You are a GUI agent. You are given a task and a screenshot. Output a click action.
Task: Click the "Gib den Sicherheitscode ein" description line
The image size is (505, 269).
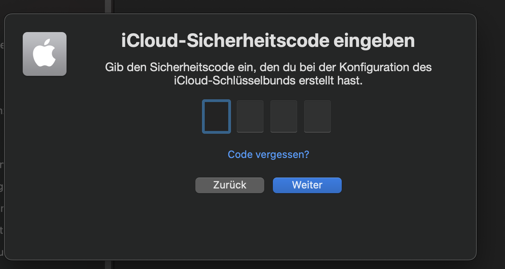point(268,67)
